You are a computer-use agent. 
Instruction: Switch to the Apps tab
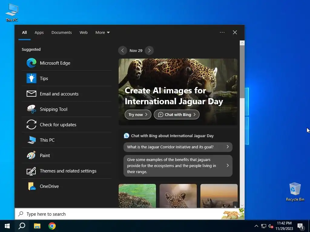[39, 32]
